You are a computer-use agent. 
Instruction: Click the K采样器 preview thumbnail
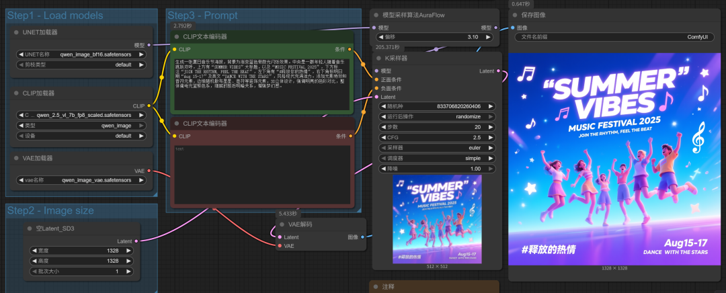(x=437, y=219)
